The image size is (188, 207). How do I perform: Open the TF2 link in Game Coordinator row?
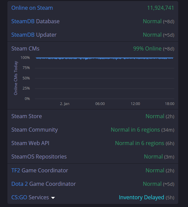pos(16,170)
